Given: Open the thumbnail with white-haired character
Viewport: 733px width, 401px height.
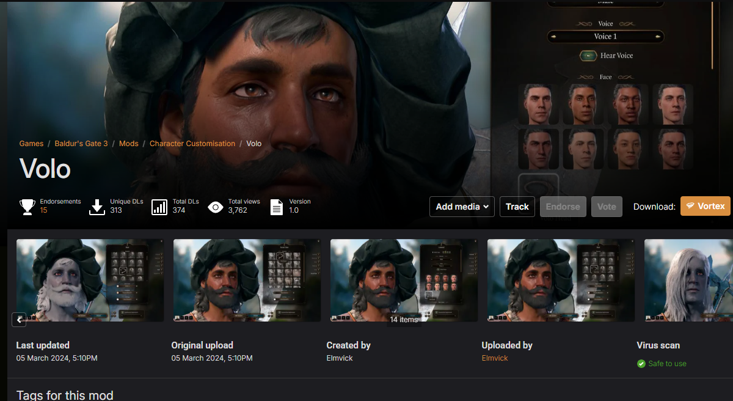Looking at the screenshot, I should [x=688, y=280].
